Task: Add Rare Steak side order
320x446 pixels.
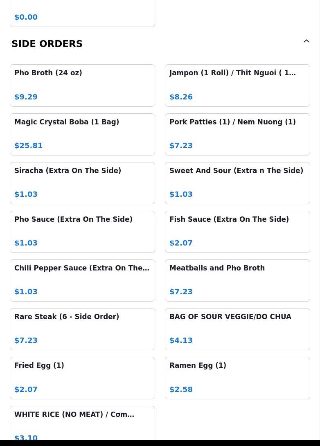Action: click(x=82, y=329)
